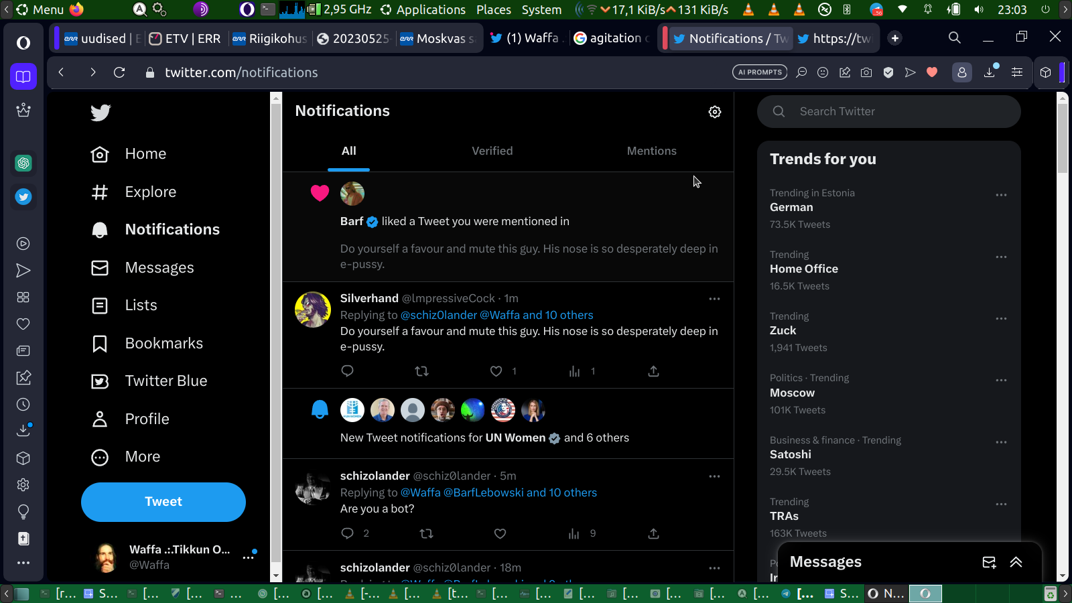
Task: Reply to Silverhand's tweet
Action: 347,371
